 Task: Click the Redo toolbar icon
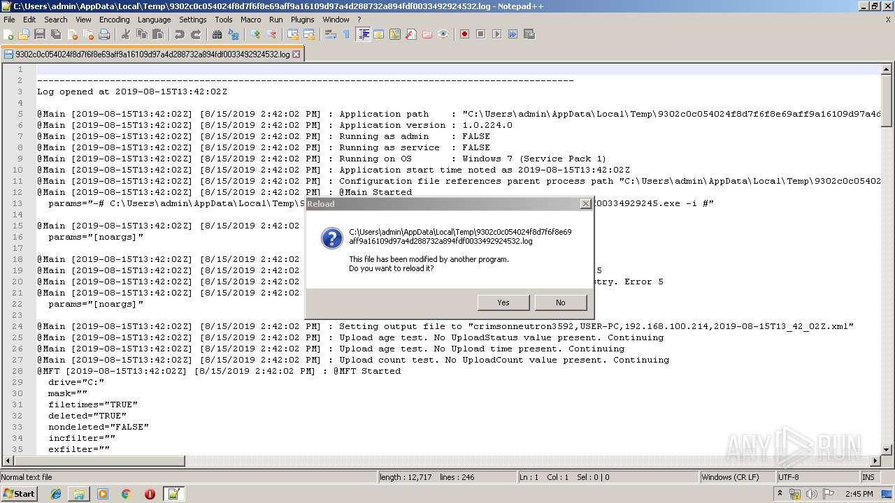click(x=196, y=34)
